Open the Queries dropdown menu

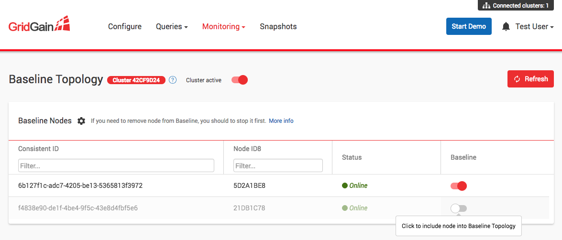click(172, 26)
